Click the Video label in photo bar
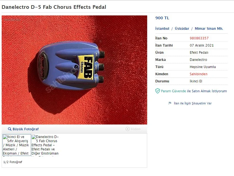This screenshot has width=234, height=176. click(x=136, y=129)
